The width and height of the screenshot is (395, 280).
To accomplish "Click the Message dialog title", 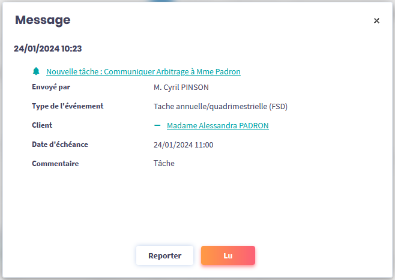I will click(x=43, y=20).
